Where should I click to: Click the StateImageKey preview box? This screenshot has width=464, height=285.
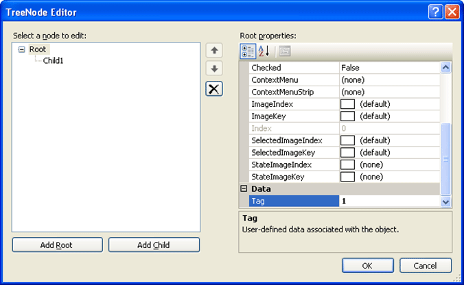click(347, 177)
